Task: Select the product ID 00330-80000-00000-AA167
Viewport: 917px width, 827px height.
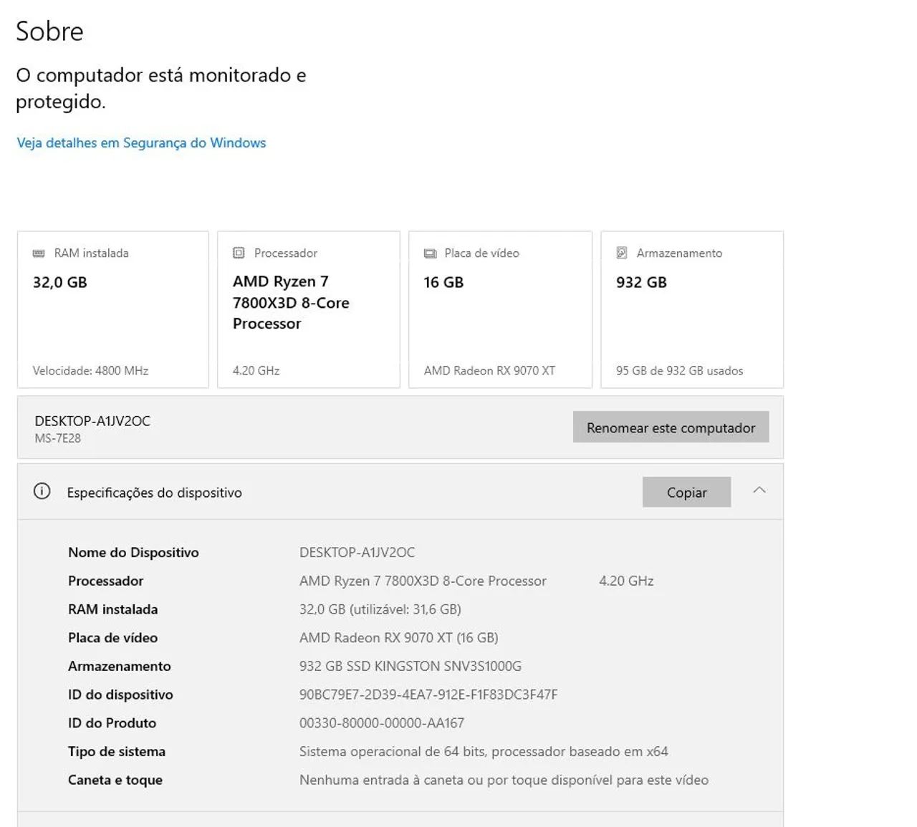Action: (382, 723)
